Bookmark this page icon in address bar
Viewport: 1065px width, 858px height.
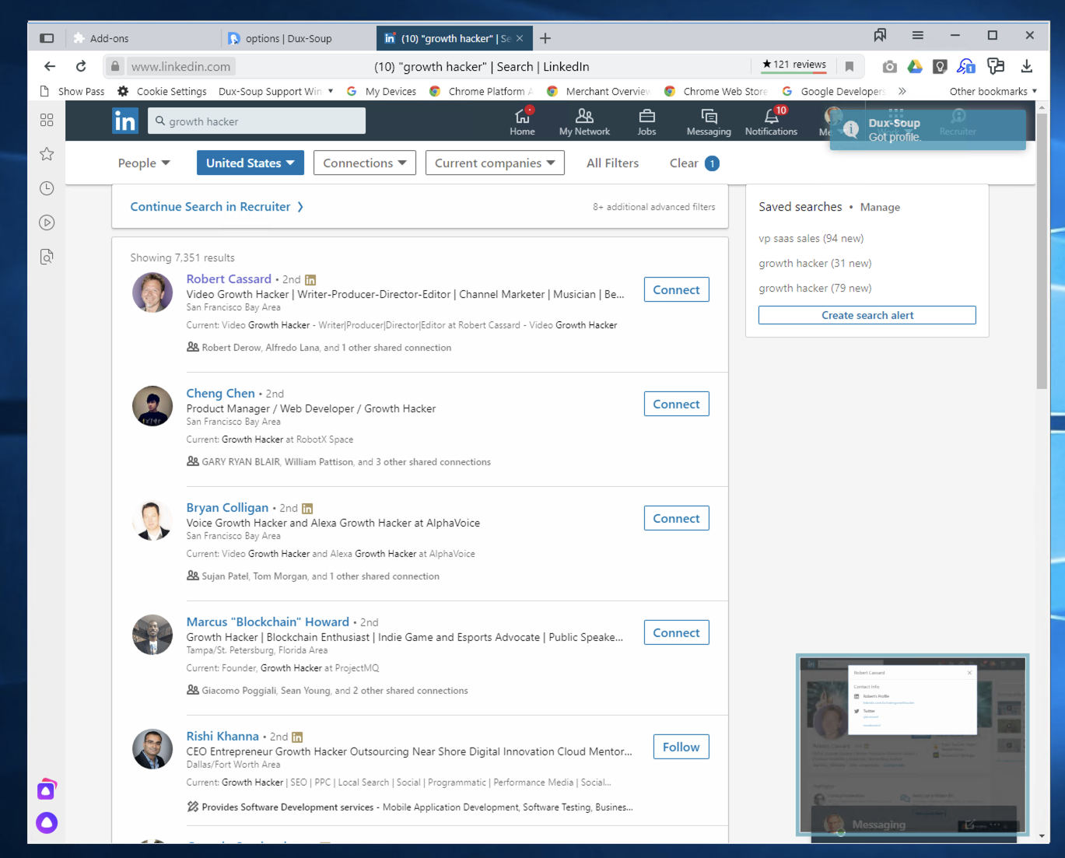pyautogui.click(x=850, y=67)
